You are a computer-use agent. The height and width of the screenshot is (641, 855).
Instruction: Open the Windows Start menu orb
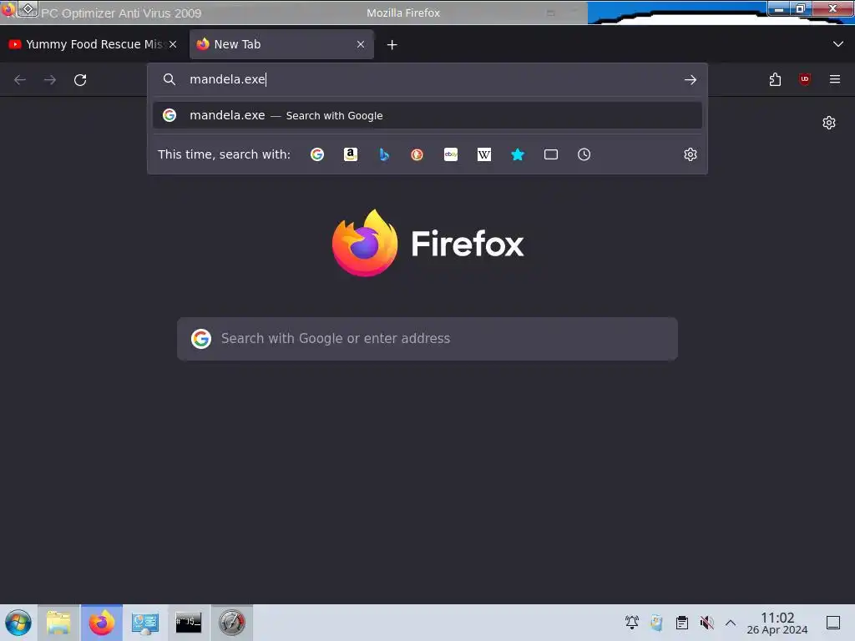pos(18,623)
